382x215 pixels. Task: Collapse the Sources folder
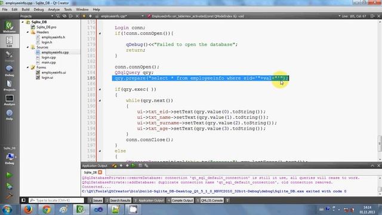[x=27, y=47]
